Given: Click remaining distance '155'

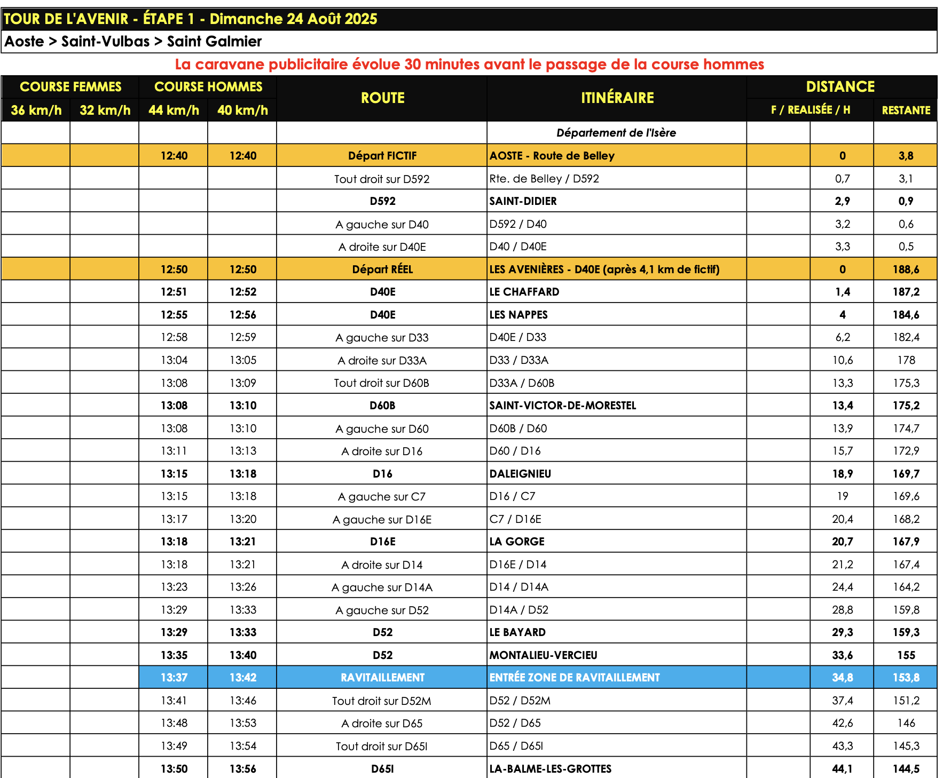Looking at the screenshot, I should click(x=906, y=655).
